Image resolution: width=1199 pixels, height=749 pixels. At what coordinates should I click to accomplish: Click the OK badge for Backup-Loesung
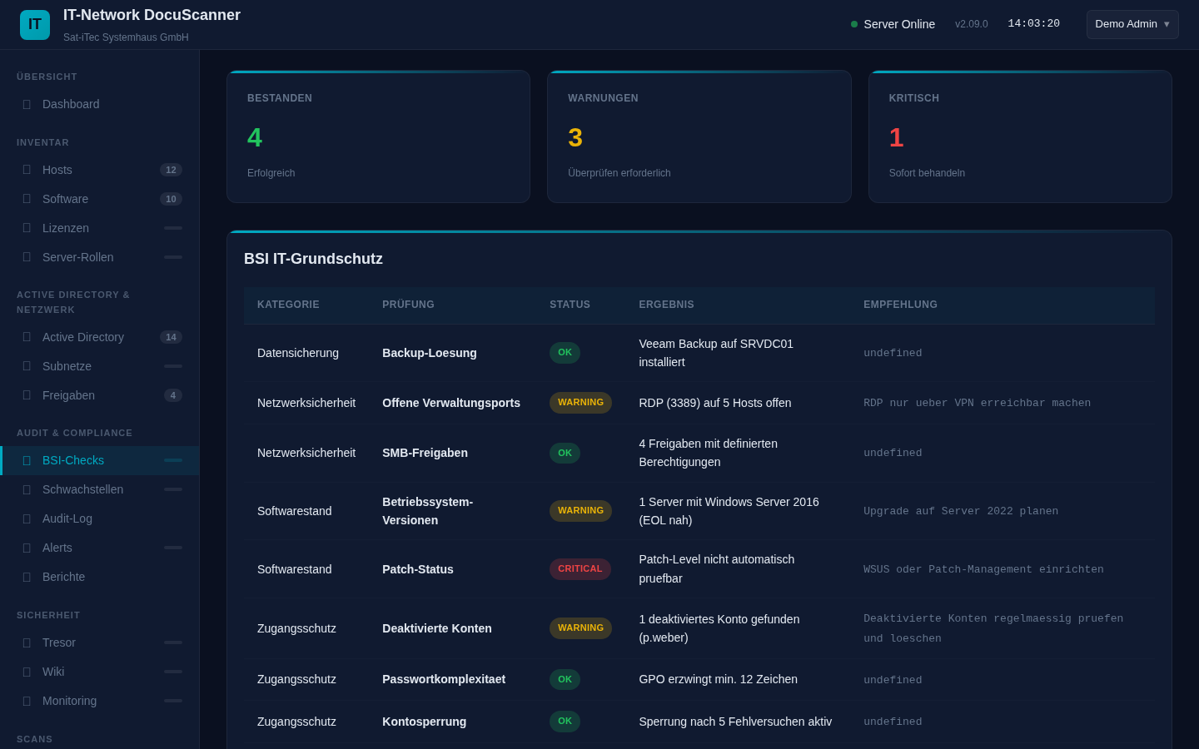click(x=565, y=353)
